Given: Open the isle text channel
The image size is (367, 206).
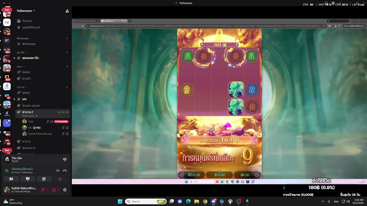Looking at the screenshot, I should [43, 99].
